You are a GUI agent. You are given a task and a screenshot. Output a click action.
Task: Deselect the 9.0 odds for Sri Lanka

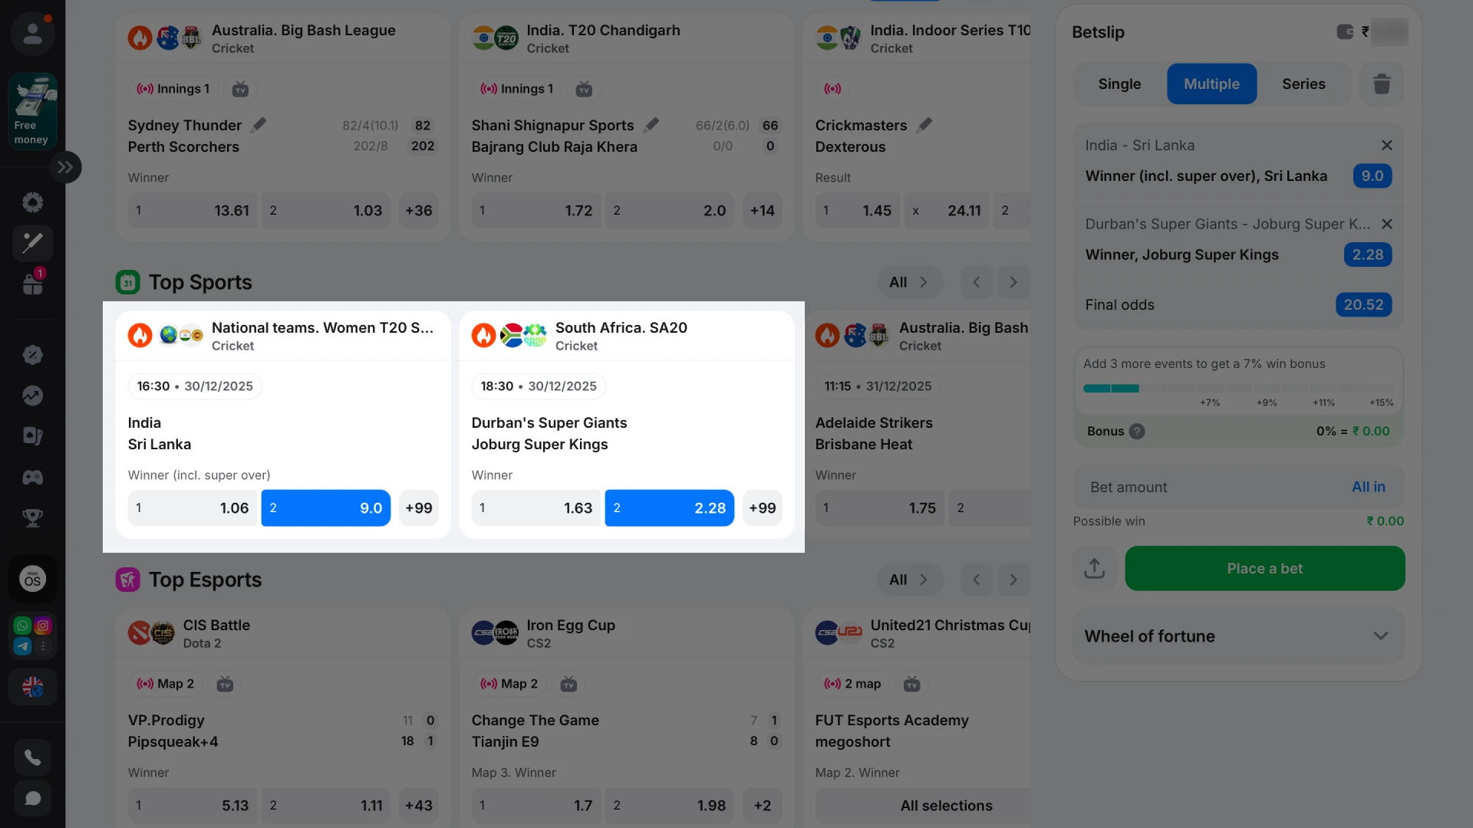325,508
